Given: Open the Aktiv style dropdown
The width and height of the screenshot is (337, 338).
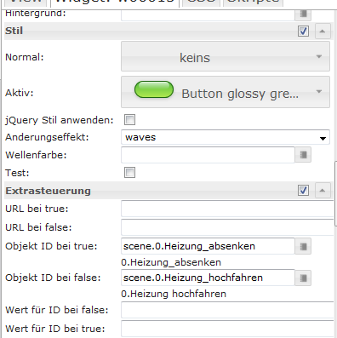Looking at the screenshot, I should [226, 92].
